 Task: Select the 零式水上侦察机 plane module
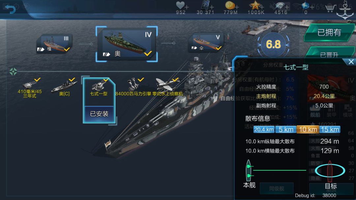[167, 87]
